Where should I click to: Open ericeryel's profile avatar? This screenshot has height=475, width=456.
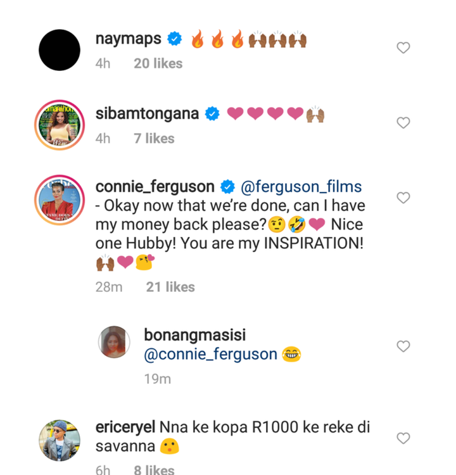click(x=60, y=440)
